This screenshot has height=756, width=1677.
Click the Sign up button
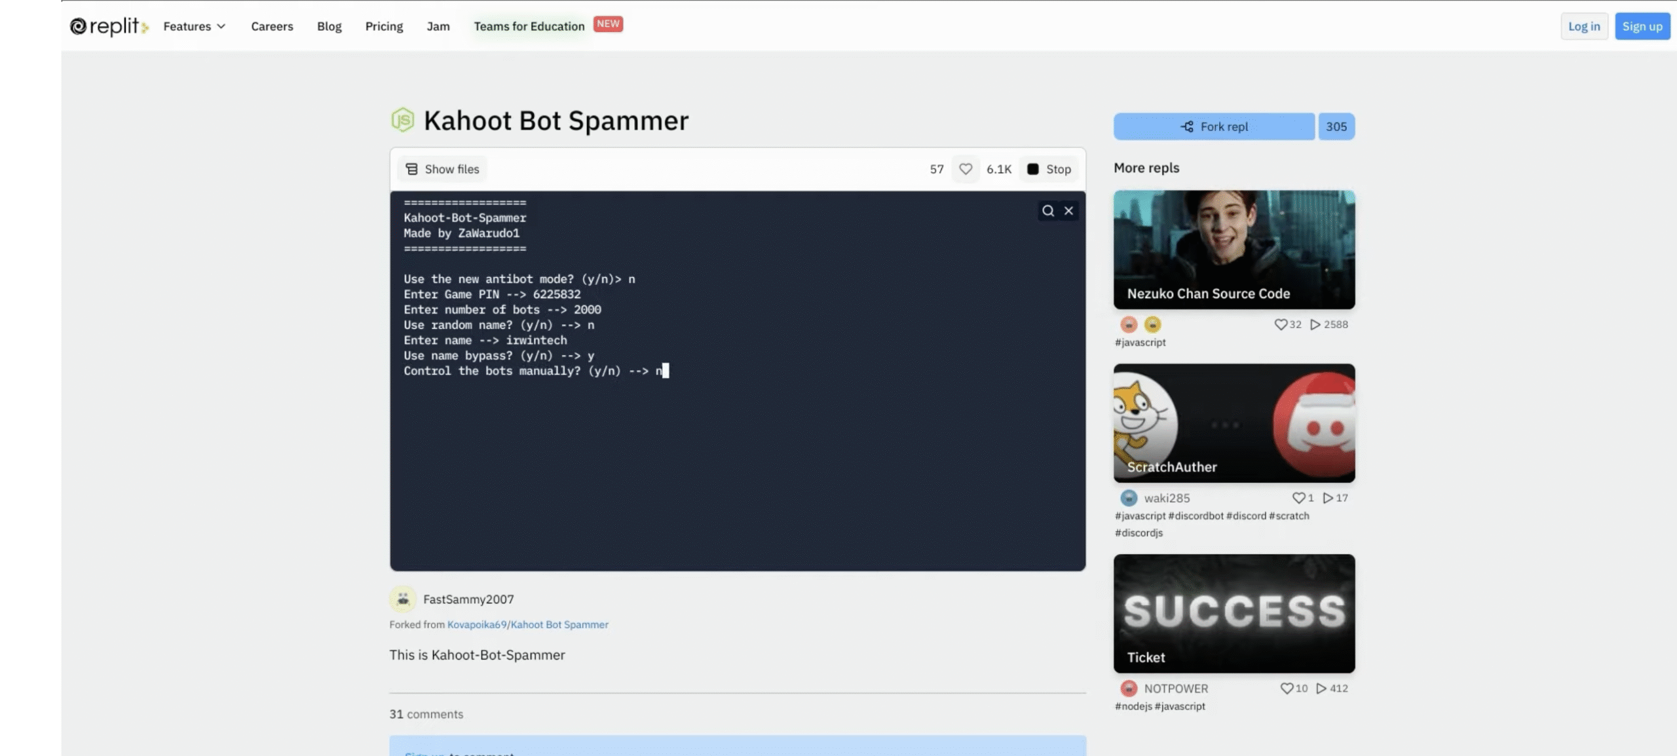pos(1642,26)
